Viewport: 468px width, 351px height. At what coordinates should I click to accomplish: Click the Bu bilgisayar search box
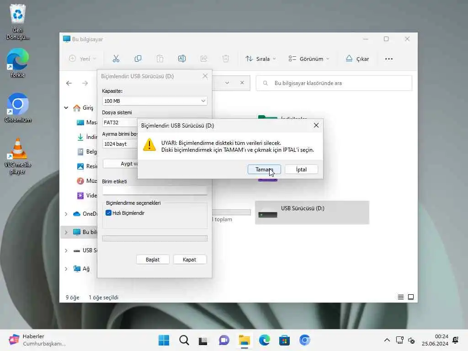click(x=334, y=83)
